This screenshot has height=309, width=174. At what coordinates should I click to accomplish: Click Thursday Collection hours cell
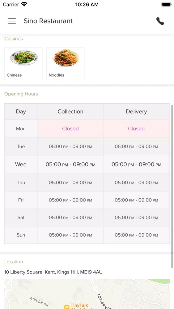[x=70, y=183]
